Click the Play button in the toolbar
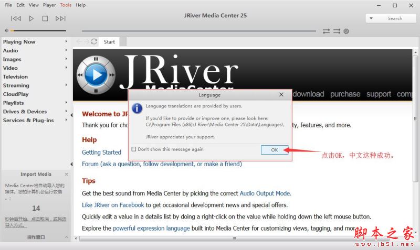The width and height of the screenshot is (420, 250). pos(31,18)
